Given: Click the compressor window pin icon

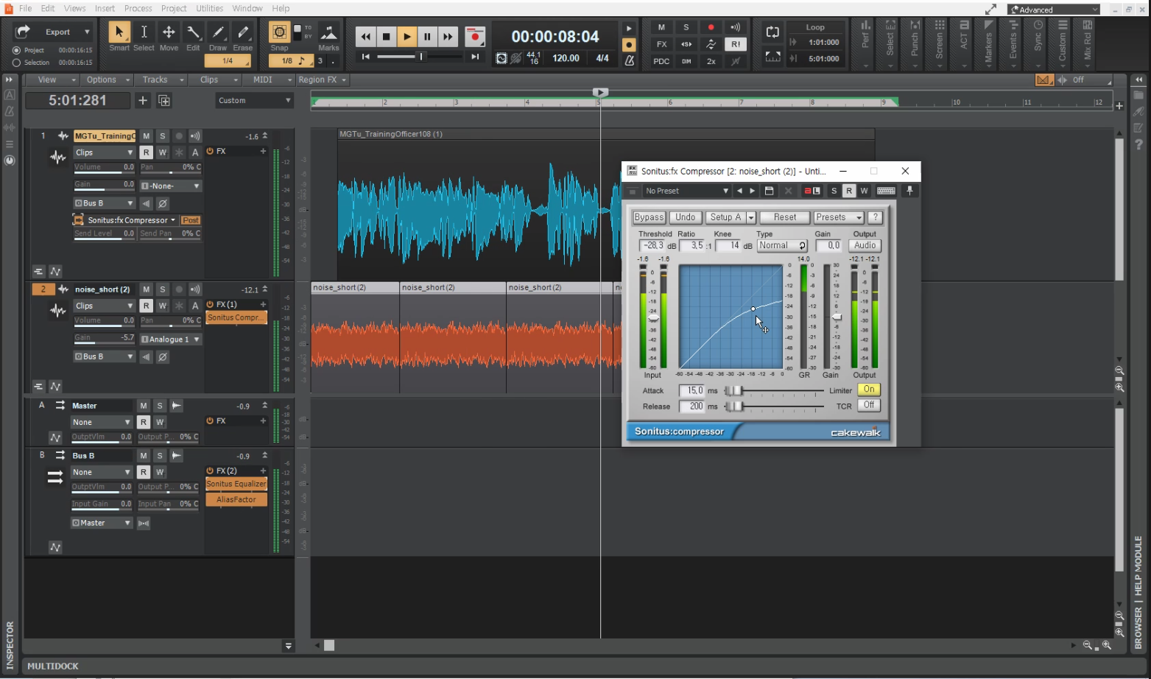Looking at the screenshot, I should coord(909,191).
